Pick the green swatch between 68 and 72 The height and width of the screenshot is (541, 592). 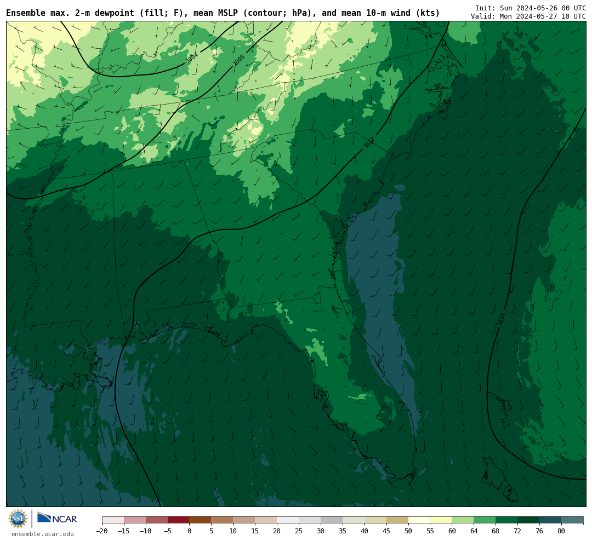[x=507, y=520]
